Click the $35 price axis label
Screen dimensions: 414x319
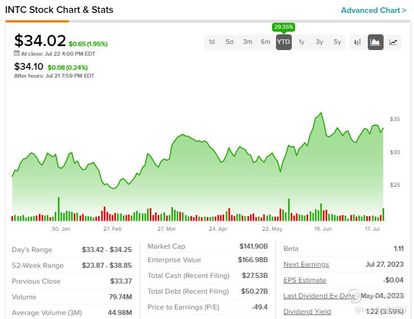[395, 119]
